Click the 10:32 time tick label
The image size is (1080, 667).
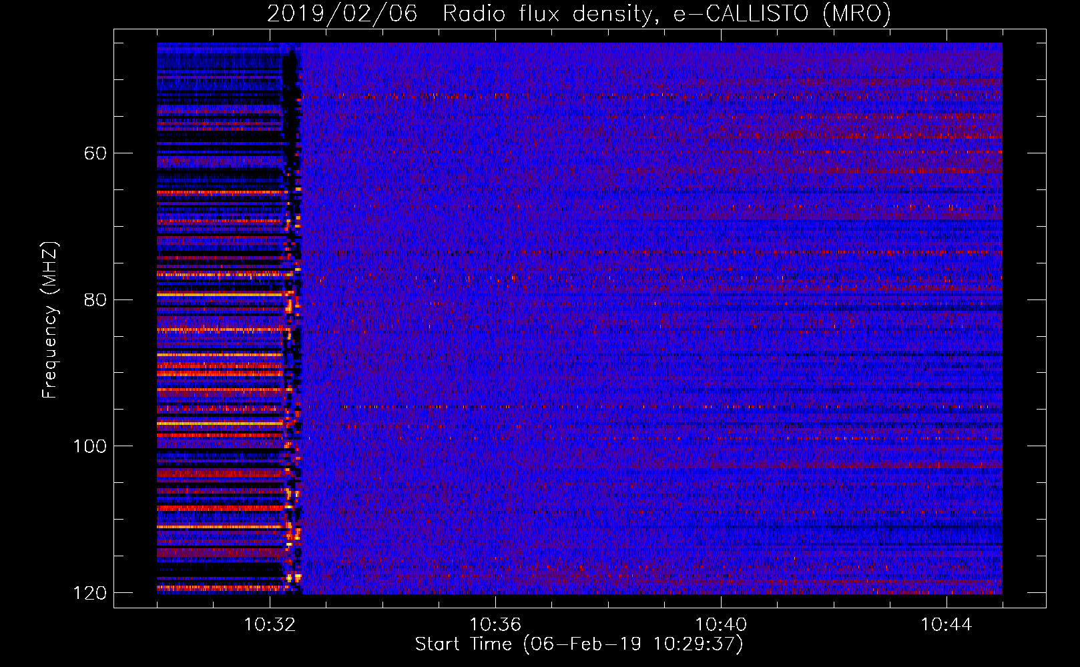point(270,625)
